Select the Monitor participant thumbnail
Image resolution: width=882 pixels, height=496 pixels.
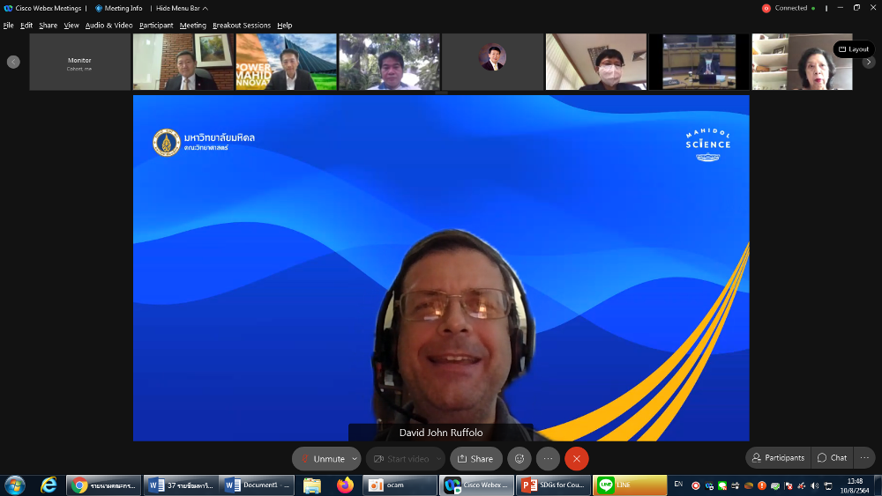click(79, 63)
